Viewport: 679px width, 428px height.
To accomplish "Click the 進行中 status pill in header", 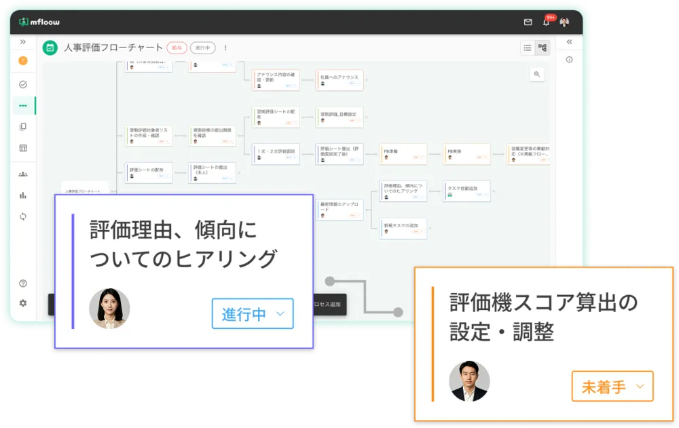I will [202, 47].
